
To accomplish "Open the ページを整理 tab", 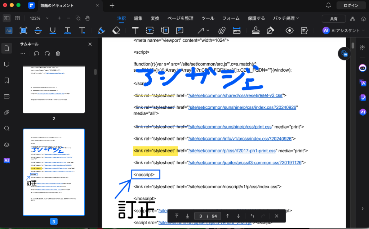I will (x=180, y=18).
